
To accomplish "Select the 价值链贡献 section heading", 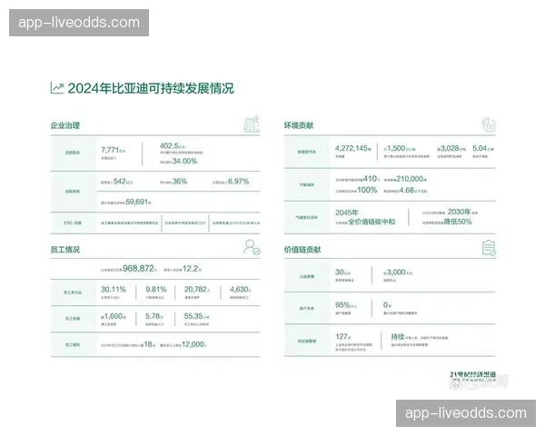I will [x=302, y=249].
